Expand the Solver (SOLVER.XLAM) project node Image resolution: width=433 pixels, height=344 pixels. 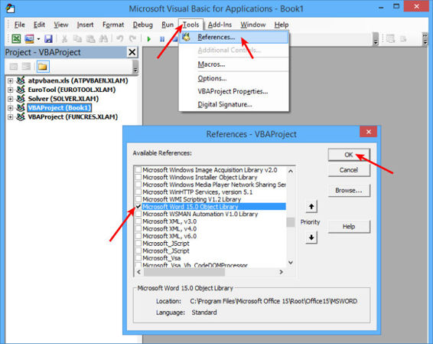[x=10, y=99]
